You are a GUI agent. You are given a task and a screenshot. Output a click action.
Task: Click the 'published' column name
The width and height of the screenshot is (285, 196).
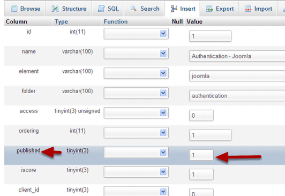point(28,151)
